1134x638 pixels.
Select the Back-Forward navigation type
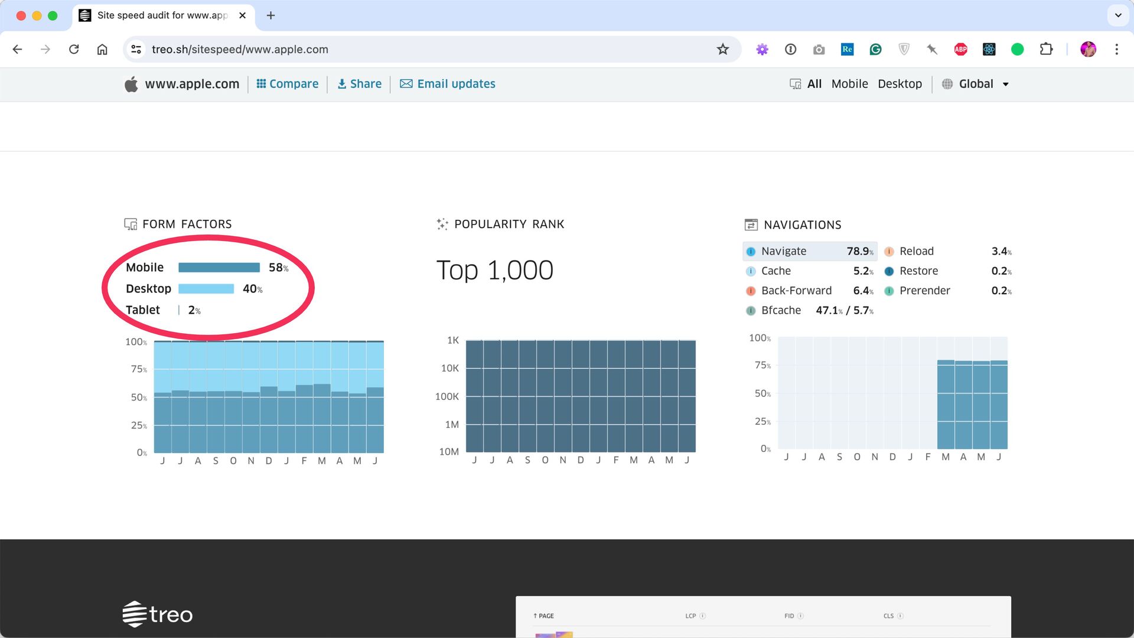coord(810,291)
